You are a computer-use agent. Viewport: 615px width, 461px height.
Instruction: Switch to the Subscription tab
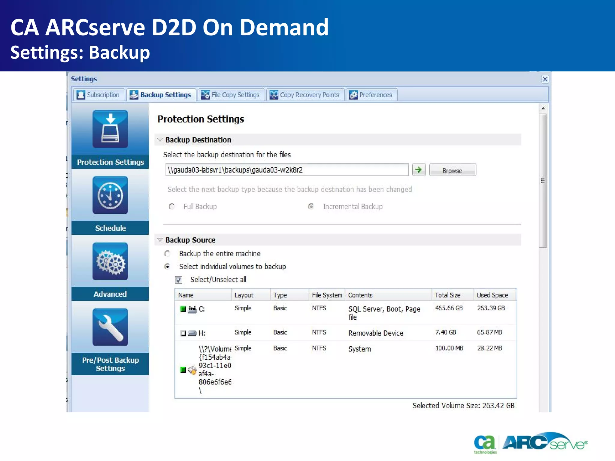[99, 95]
